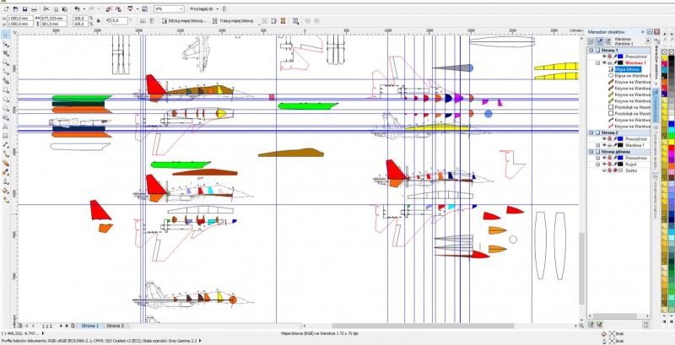The image size is (675, 345).
Task: Click the Cut scissors icon
Action: [46, 8]
